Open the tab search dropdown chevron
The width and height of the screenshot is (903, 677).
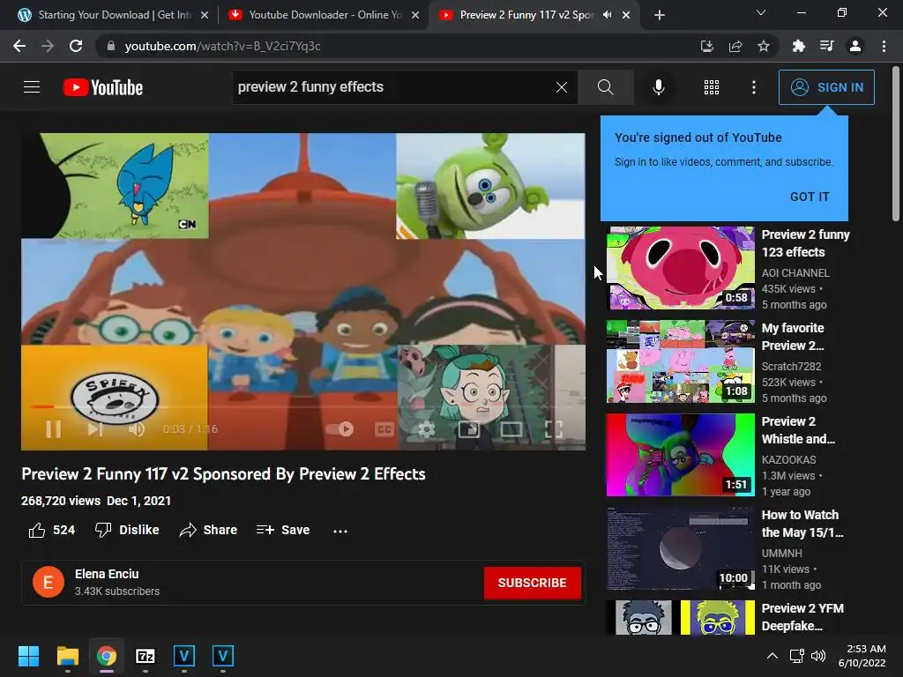(761, 12)
